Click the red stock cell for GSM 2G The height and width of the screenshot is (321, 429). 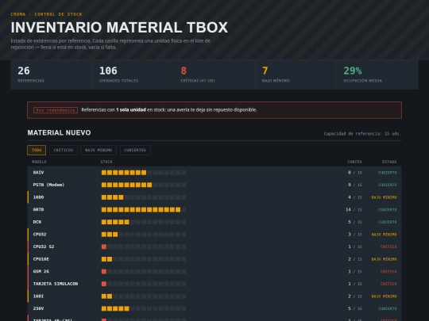pos(104,271)
